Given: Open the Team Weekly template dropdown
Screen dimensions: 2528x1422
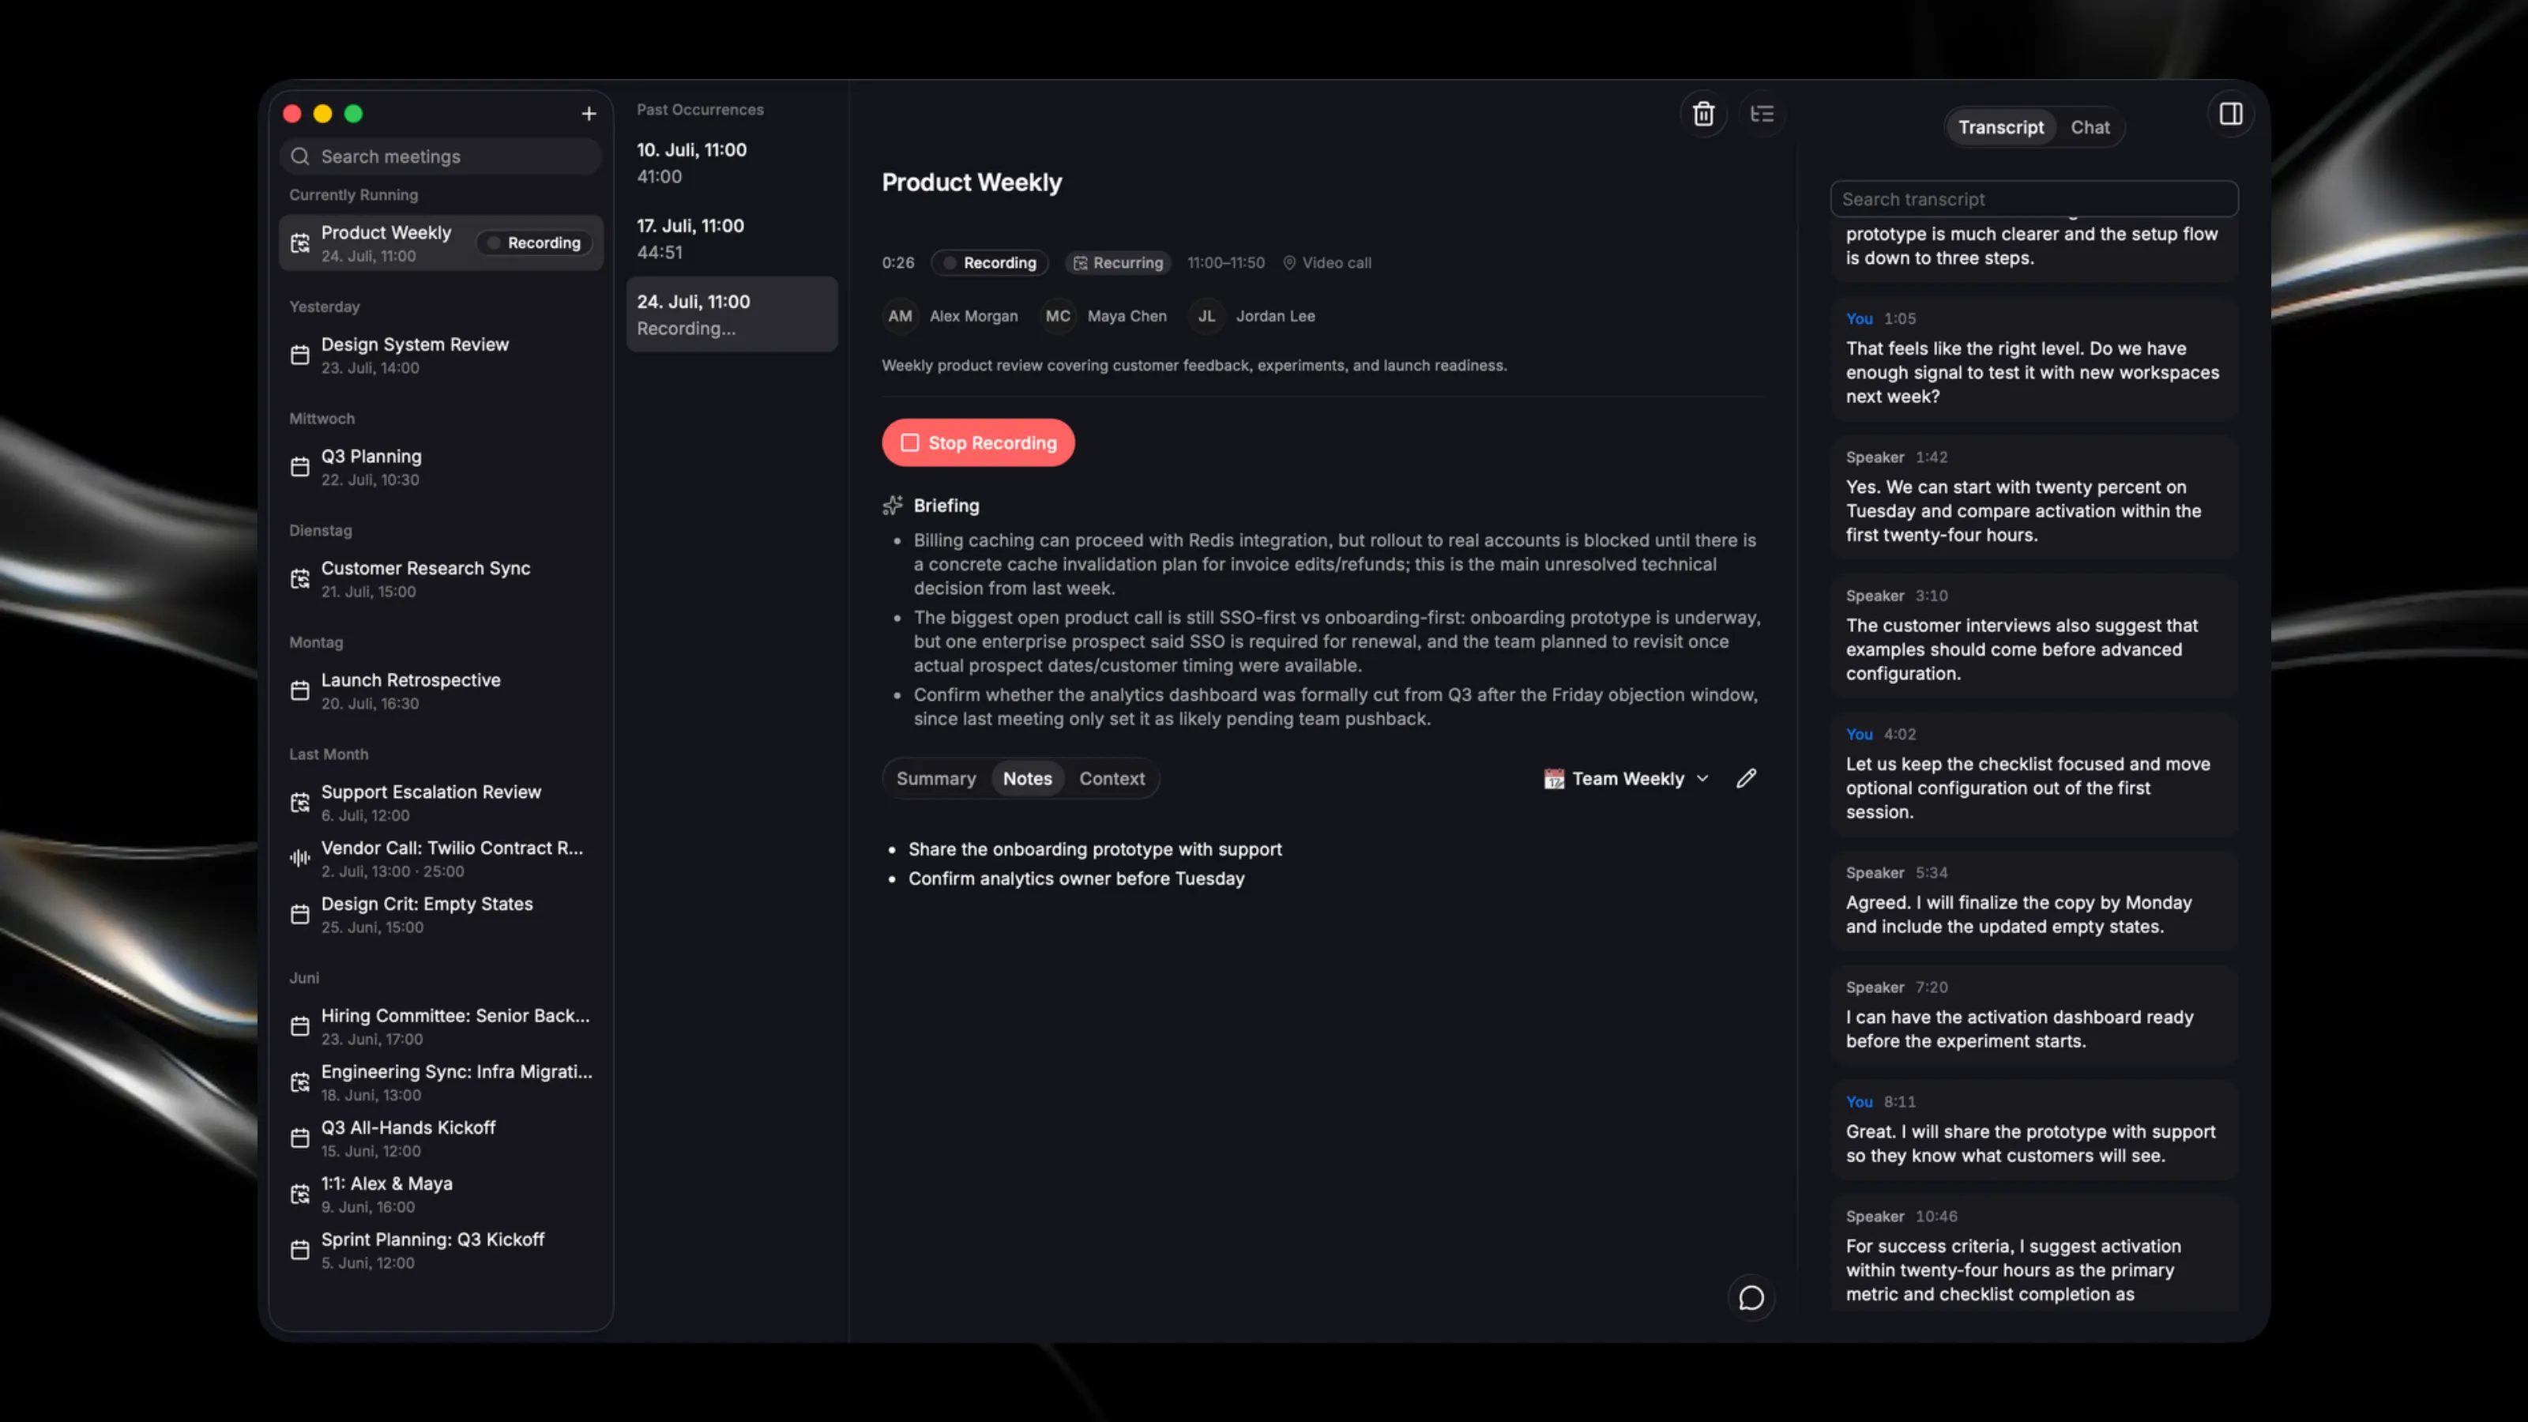Looking at the screenshot, I should 1626,778.
